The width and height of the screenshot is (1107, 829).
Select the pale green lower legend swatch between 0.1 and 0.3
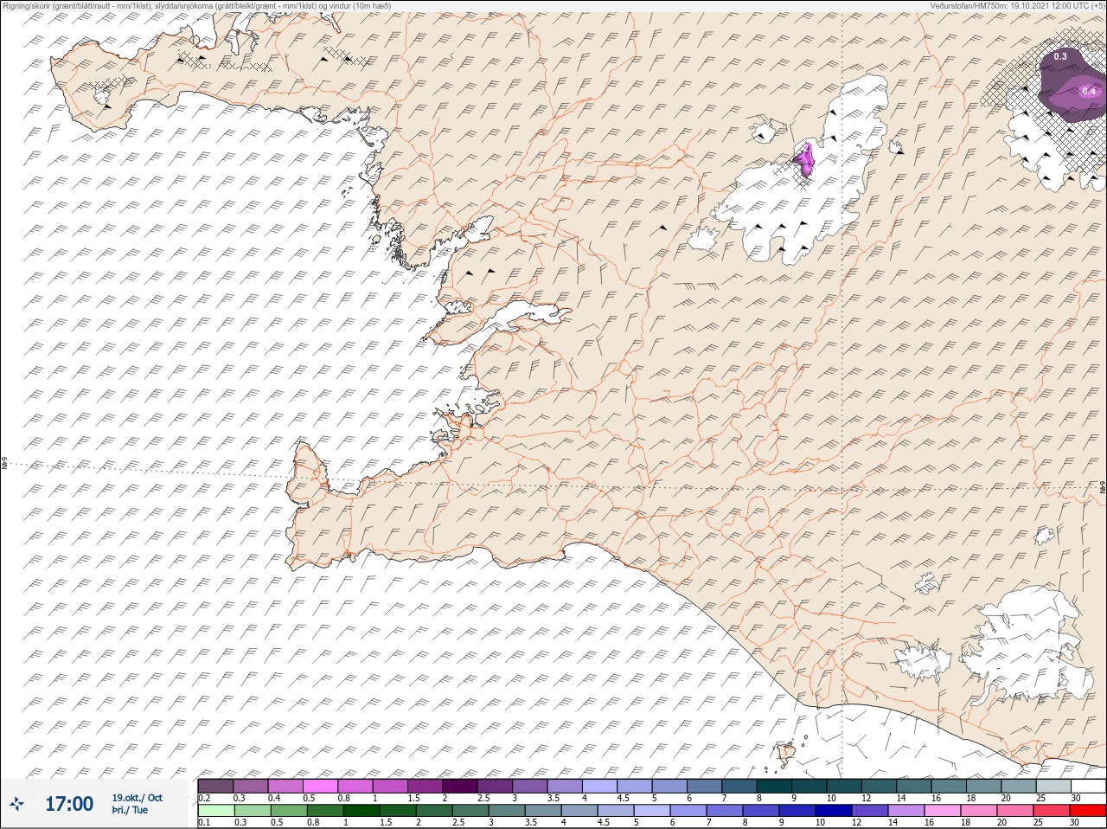coord(215,811)
